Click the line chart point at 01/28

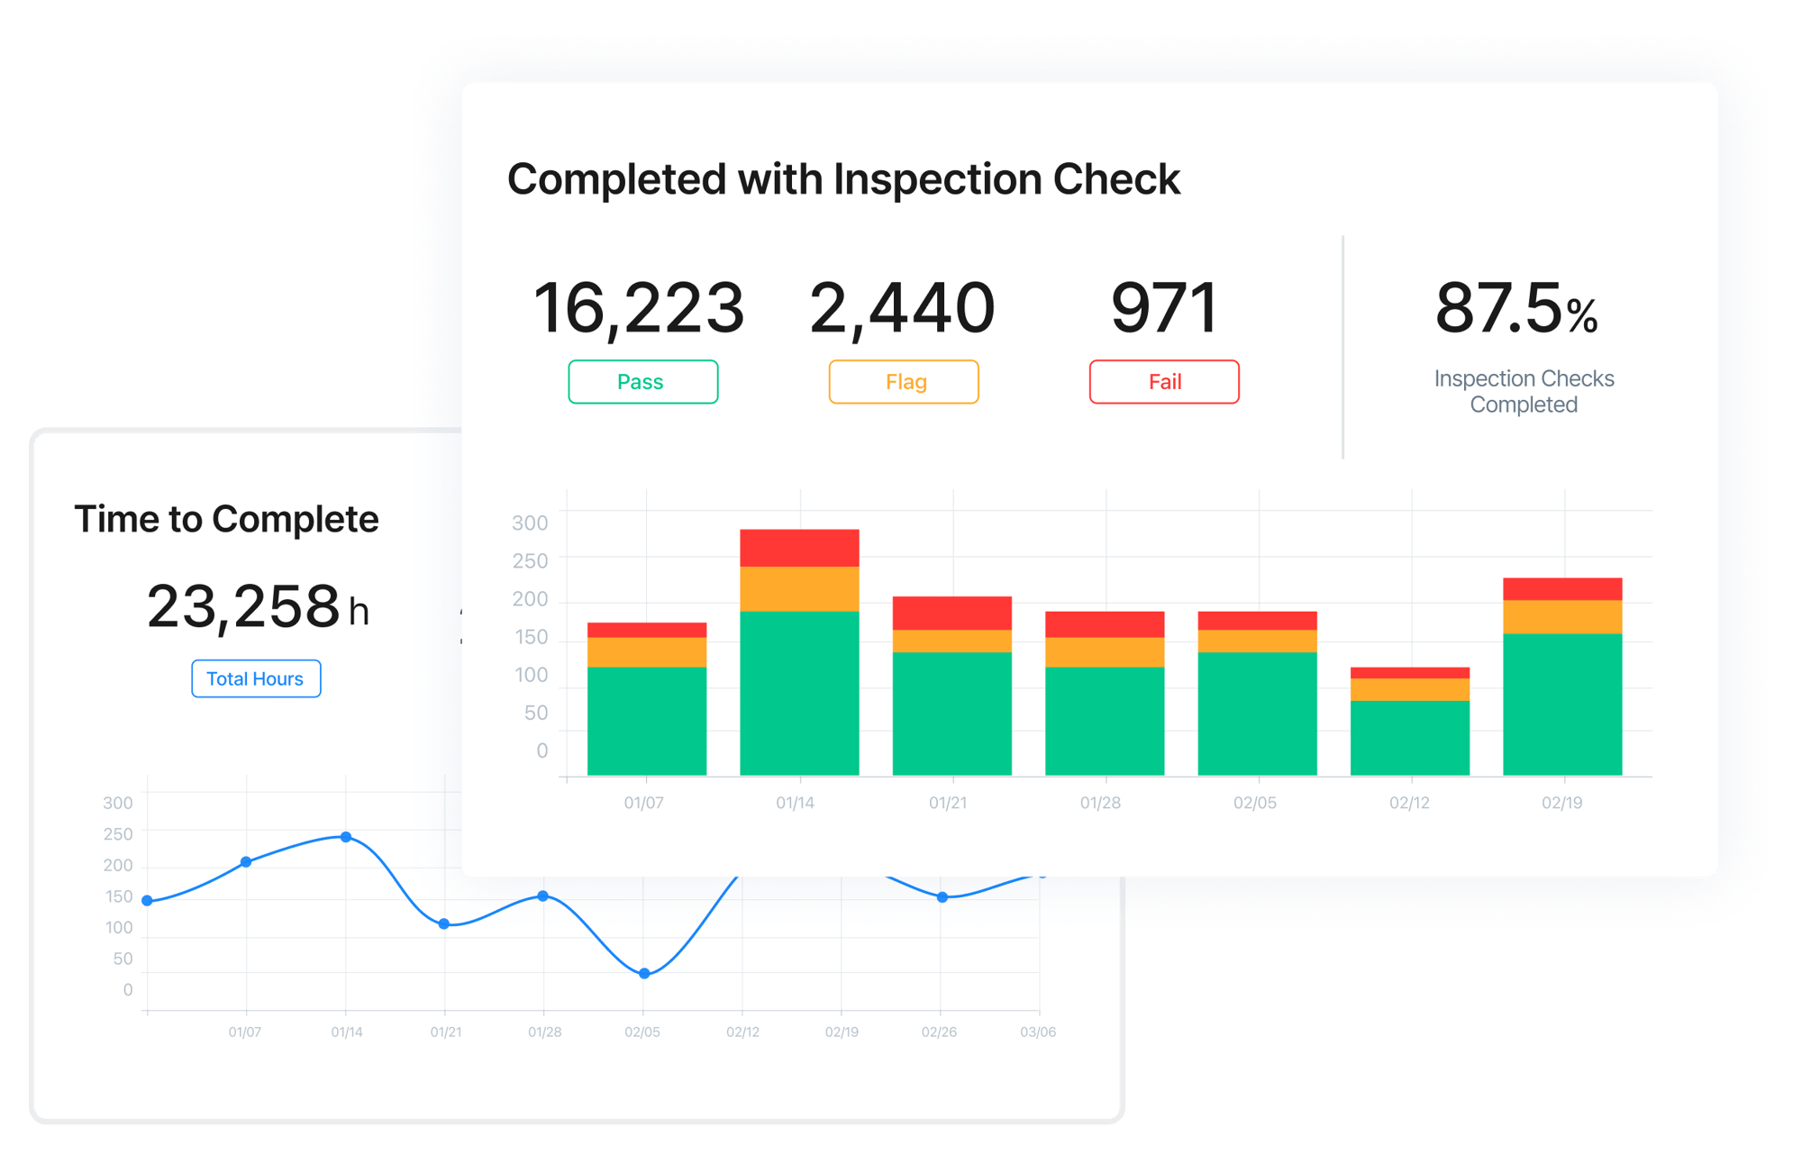pos(542,896)
